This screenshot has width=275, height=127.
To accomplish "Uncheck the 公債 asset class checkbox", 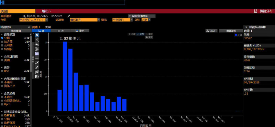I will pos(2,38).
